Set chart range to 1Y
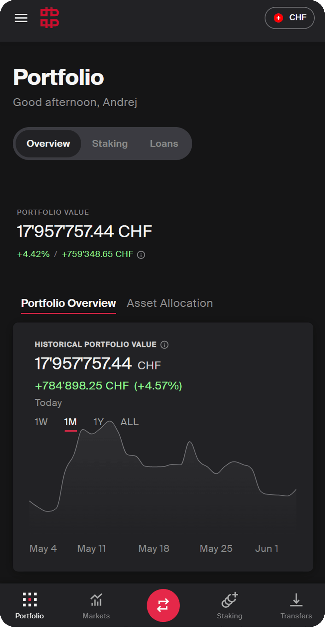This screenshot has width=325, height=627. 98,422
